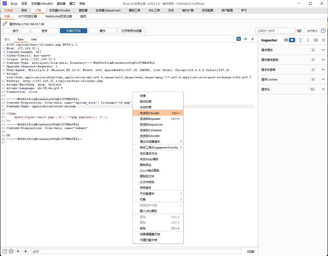This screenshot has width=328, height=256.
Task: Click 打开自带浏览器 button
Action: pos(131,31)
